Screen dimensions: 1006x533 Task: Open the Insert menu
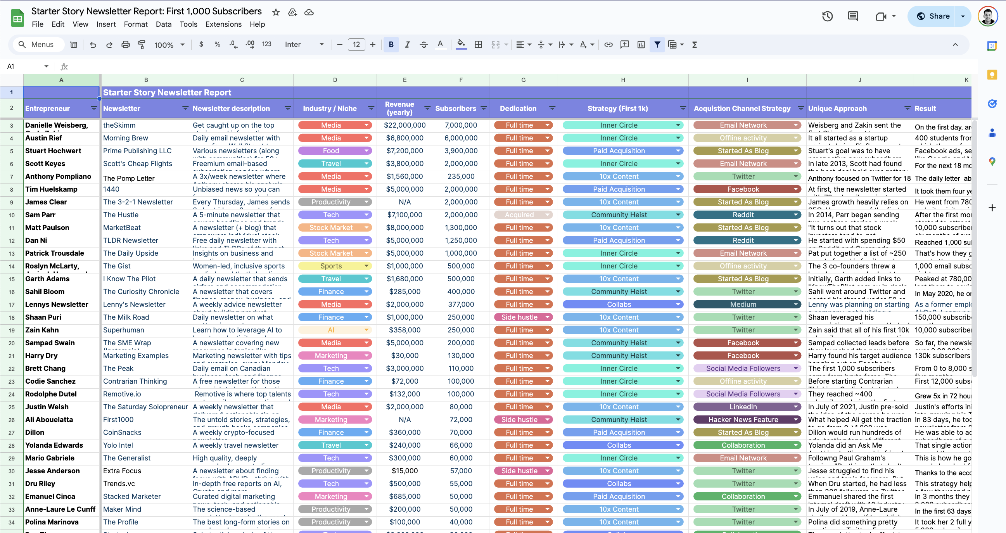click(x=106, y=24)
